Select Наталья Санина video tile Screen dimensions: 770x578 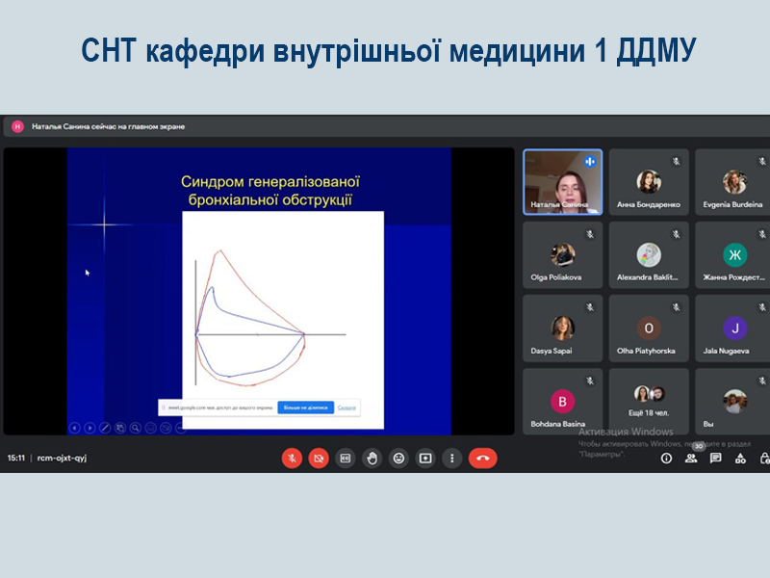click(563, 181)
